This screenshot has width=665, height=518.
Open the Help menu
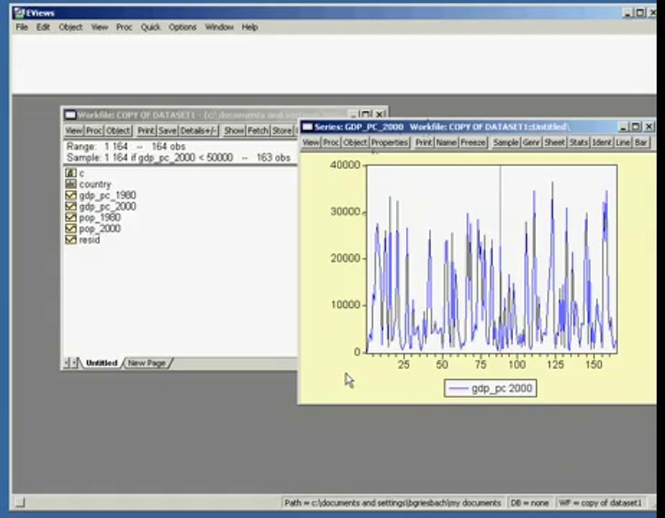(x=250, y=27)
